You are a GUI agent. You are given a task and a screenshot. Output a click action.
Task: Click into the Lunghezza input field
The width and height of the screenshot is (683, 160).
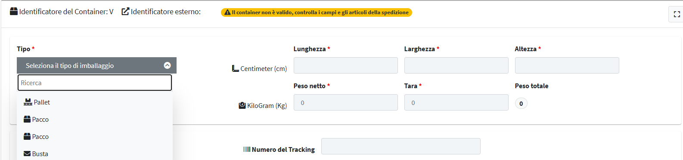coord(346,65)
